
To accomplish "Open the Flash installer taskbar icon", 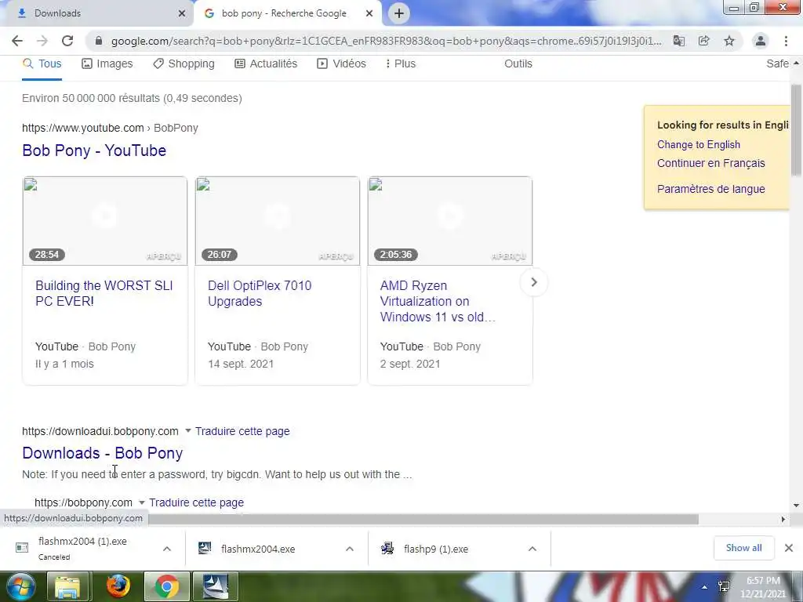I will 216,586.
